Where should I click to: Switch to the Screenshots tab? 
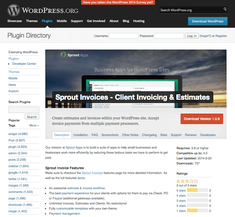coord(110,135)
